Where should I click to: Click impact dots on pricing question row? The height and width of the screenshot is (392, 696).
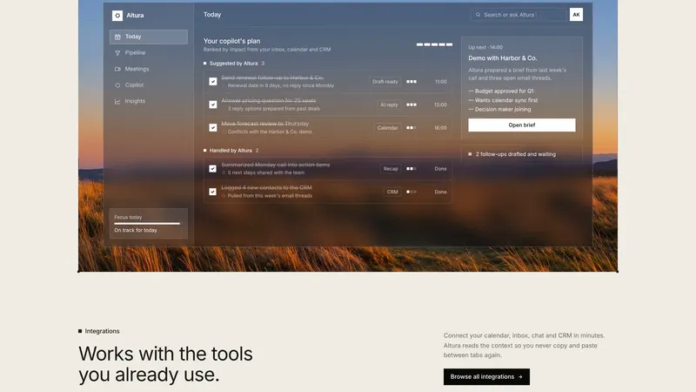click(412, 105)
